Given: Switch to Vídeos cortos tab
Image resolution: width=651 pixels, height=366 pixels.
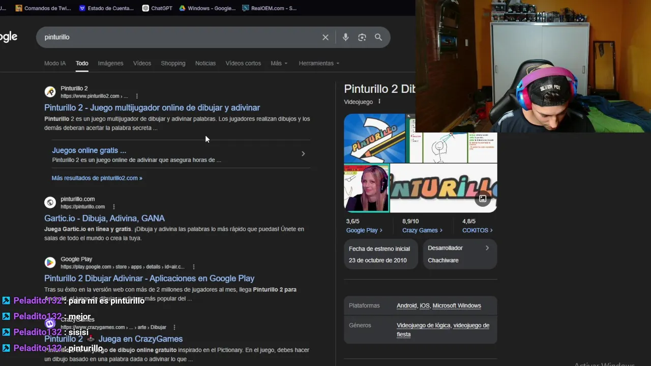Looking at the screenshot, I should click(243, 63).
